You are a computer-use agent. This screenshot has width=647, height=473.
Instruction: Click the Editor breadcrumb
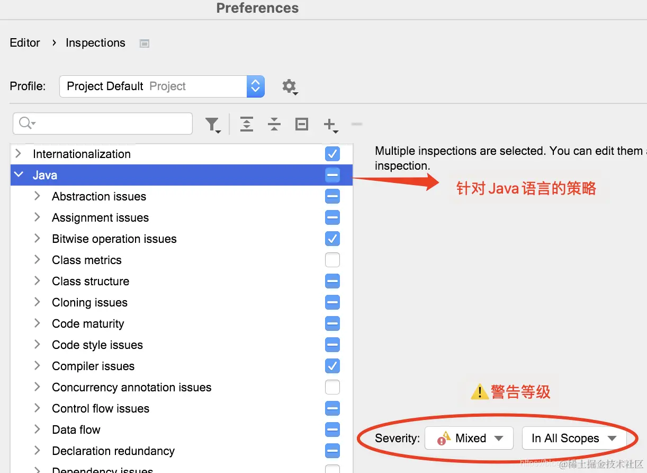tap(25, 43)
